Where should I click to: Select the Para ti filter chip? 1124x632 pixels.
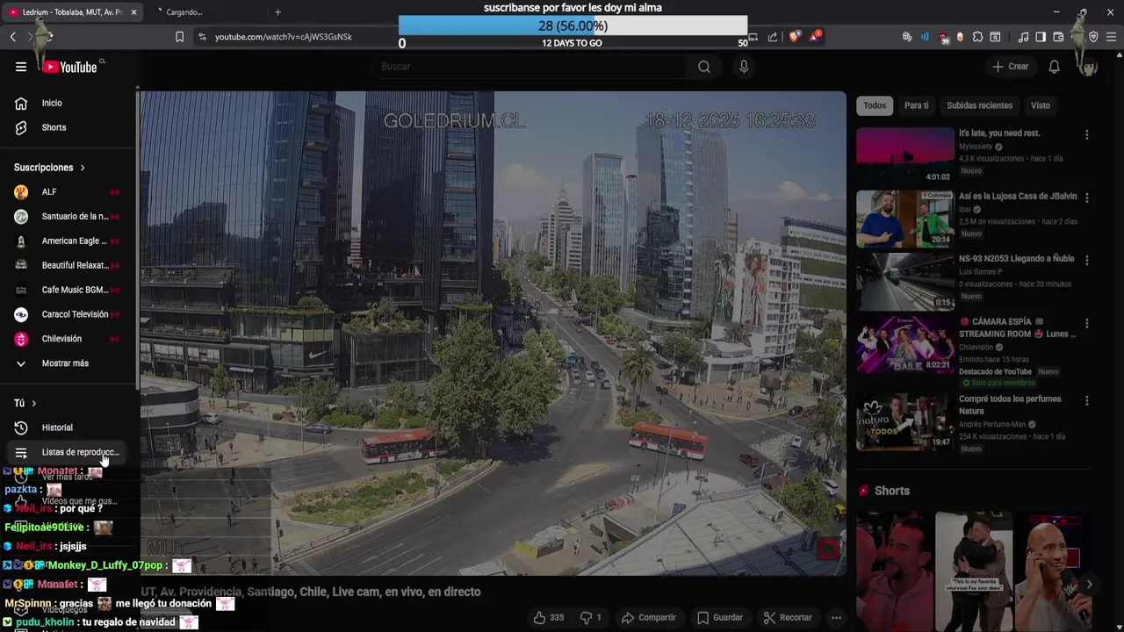coord(916,105)
